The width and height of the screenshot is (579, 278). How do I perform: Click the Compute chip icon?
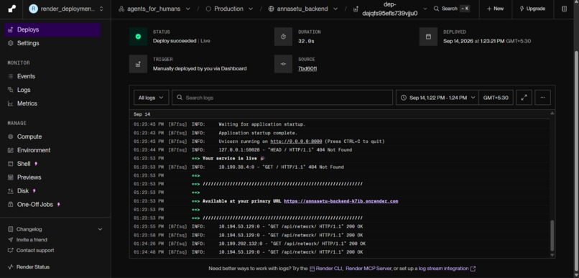(x=10, y=136)
